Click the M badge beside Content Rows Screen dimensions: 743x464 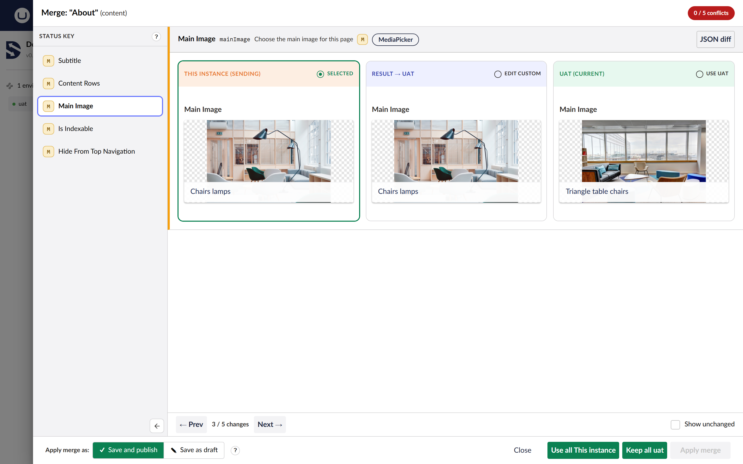[49, 84]
